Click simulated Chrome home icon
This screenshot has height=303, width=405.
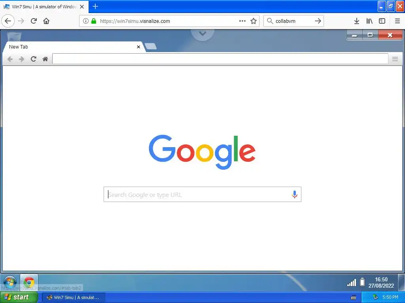click(x=45, y=59)
